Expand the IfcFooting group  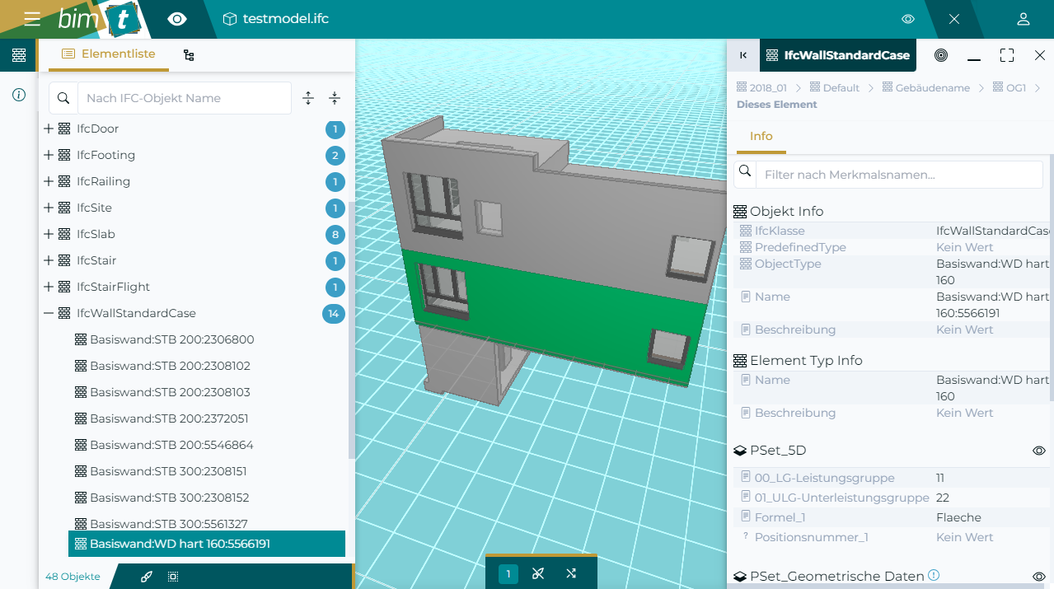pyautogui.click(x=49, y=155)
